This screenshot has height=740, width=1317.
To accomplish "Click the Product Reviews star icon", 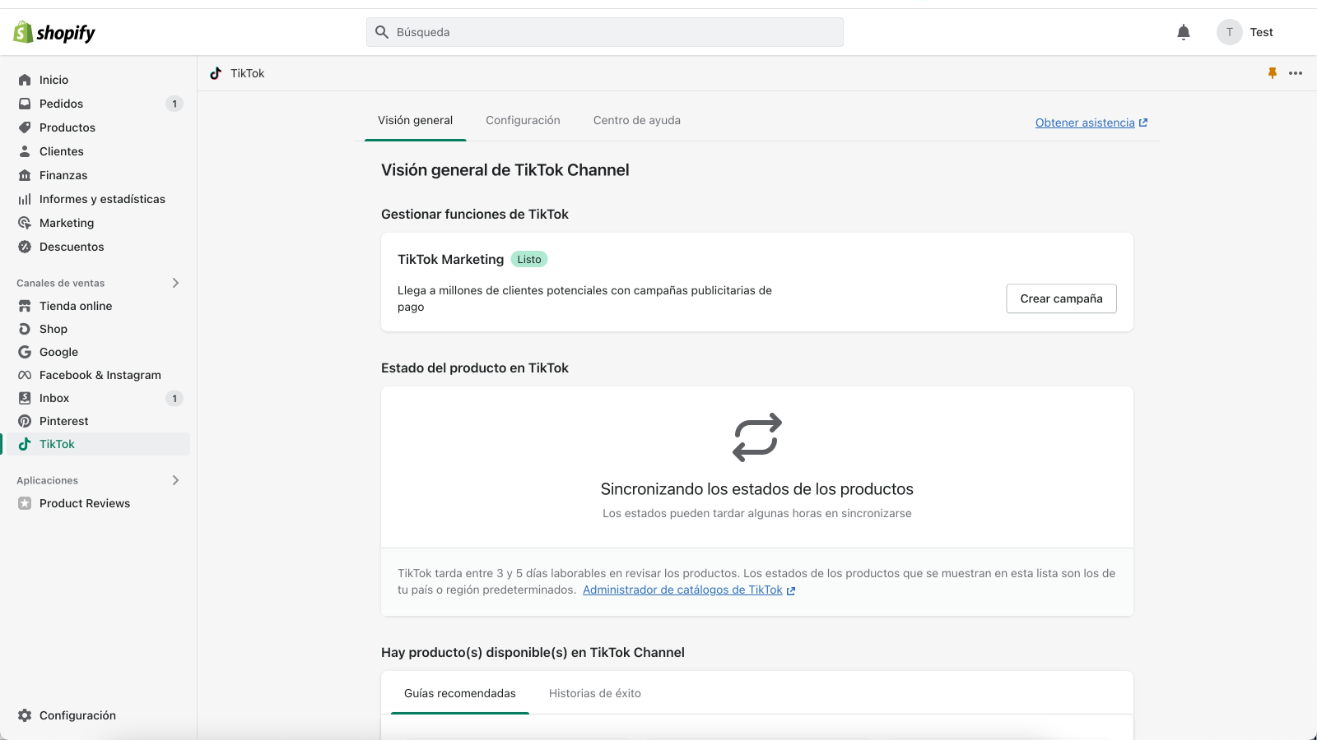I will [25, 503].
